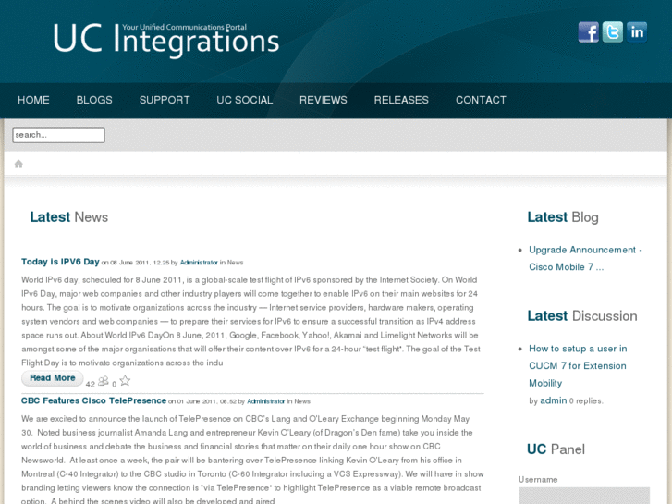Open News category link on IPV6 article
Image resolution: width=672 pixels, height=504 pixels.
point(235,263)
